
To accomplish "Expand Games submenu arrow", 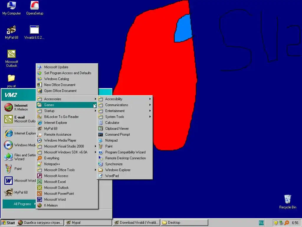I will [95, 105].
